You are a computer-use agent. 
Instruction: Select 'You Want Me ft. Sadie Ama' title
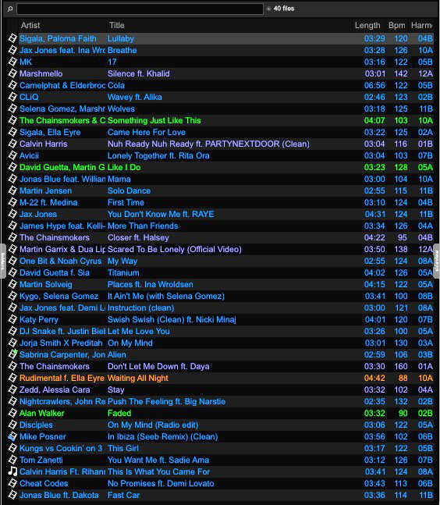pyautogui.click(x=158, y=460)
